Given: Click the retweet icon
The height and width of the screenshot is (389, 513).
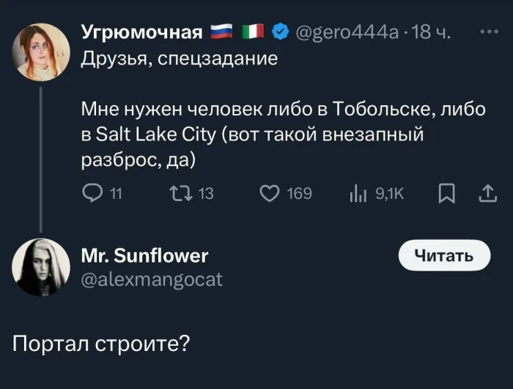Looking at the screenshot, I should [179, 194].
